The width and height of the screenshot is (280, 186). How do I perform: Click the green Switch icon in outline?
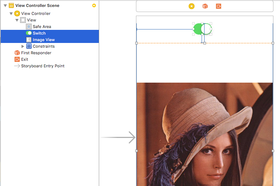coord(29,33)
